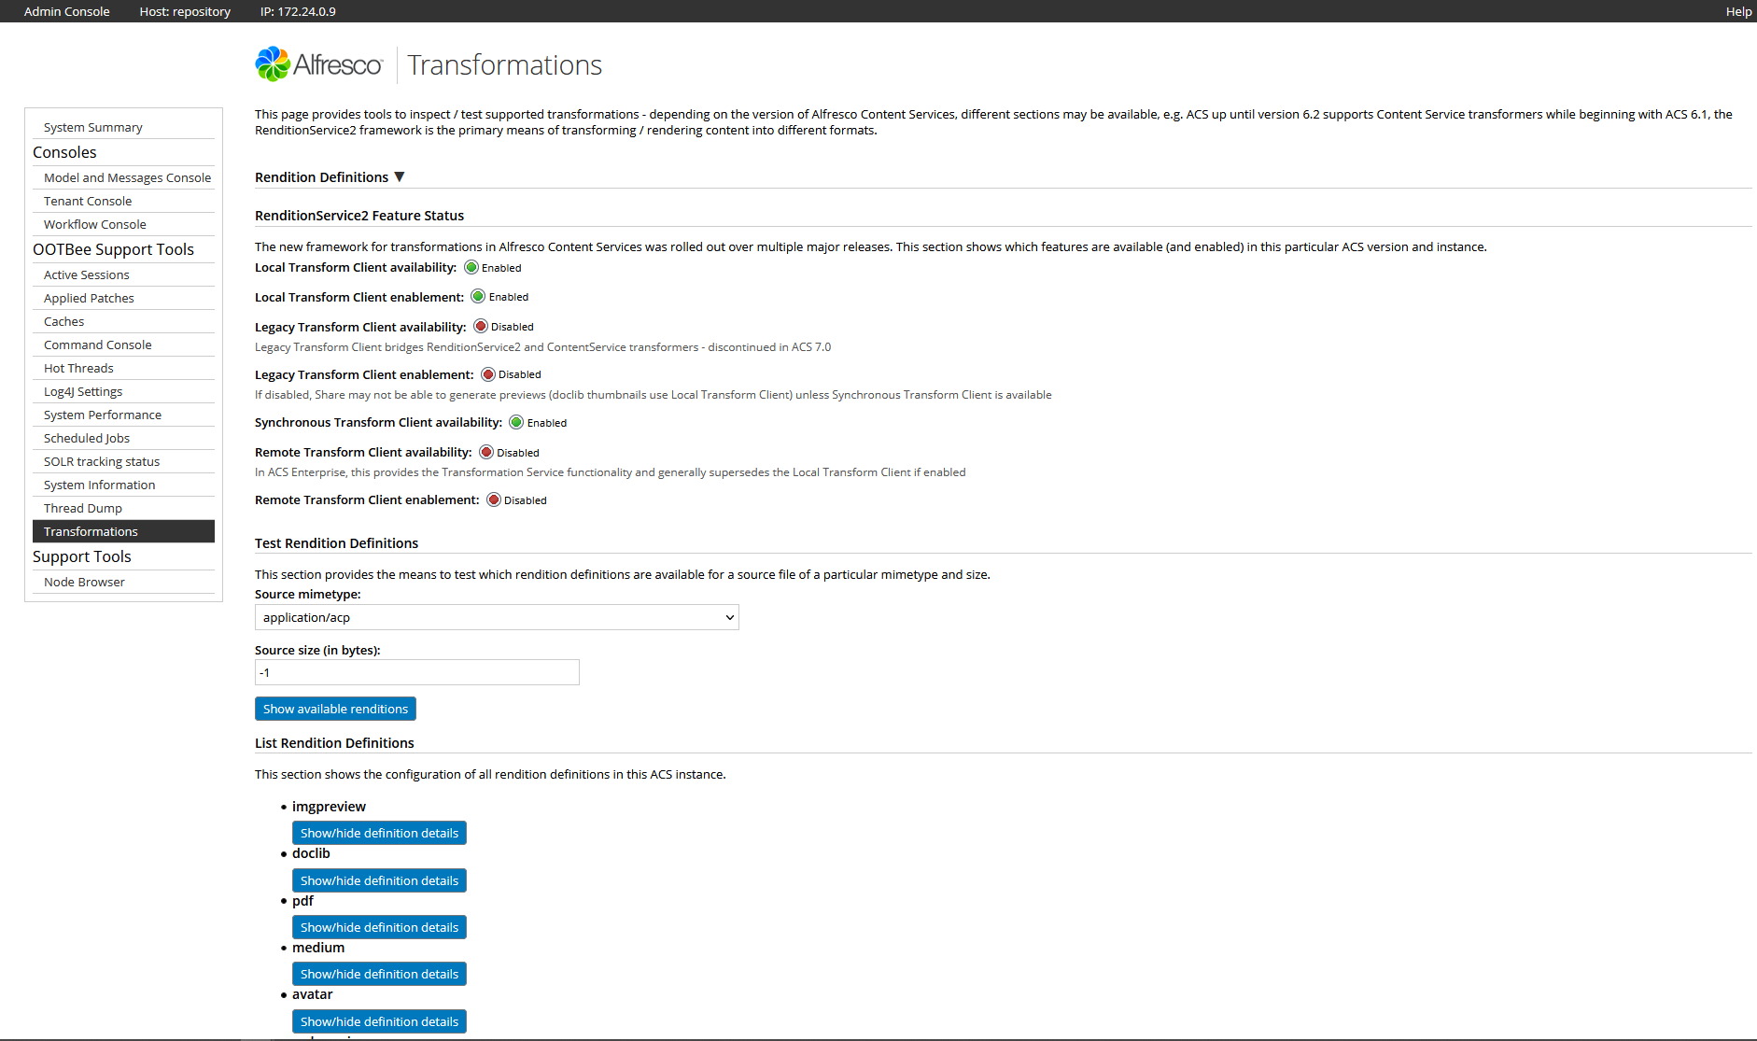Click Help in top bar
Screen dimensions: 1757x1041
(x=1738, y=11)
